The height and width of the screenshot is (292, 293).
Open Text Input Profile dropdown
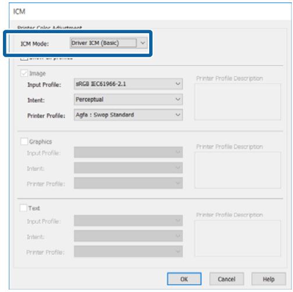(x=128, y=220)
